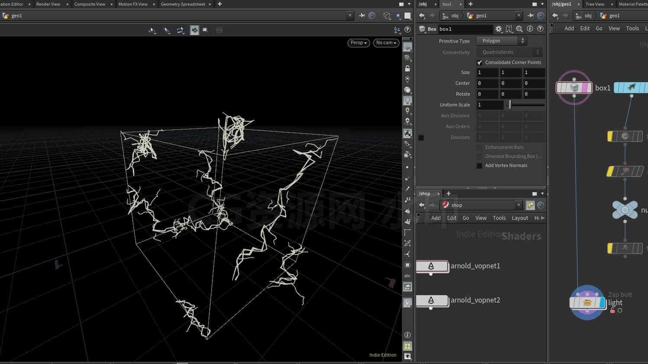The image size is (648, 364).
Task: Open the Layout menu in the shop pane
Action: click(x=520, y=218)
